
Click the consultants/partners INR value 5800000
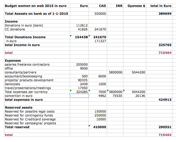[115, 72]
